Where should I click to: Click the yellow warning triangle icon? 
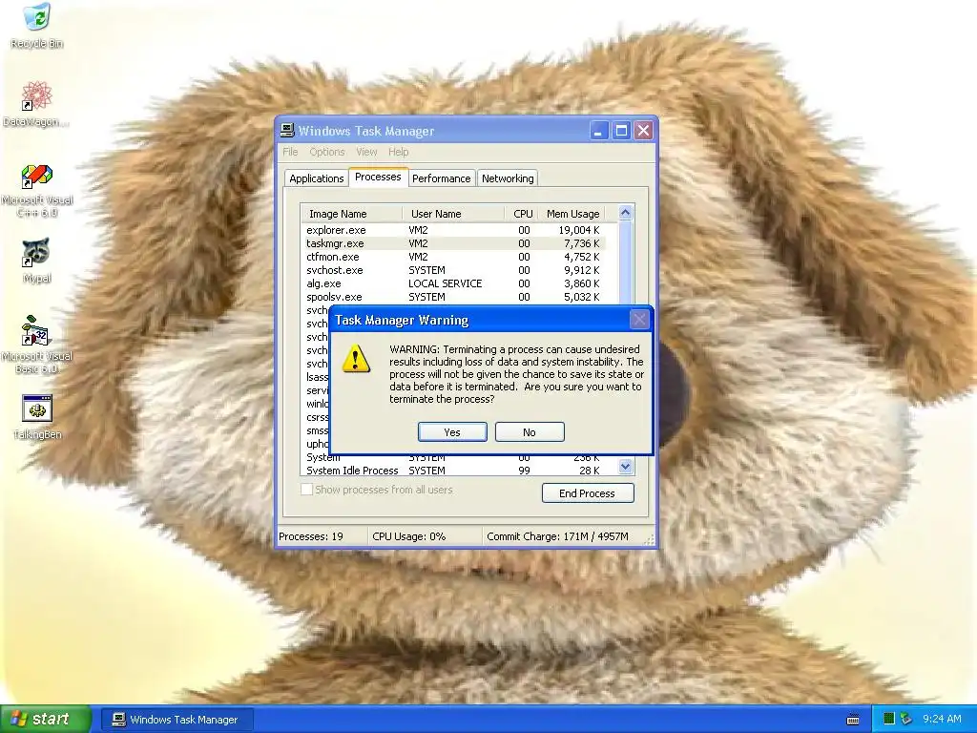[x=356, y=359]
